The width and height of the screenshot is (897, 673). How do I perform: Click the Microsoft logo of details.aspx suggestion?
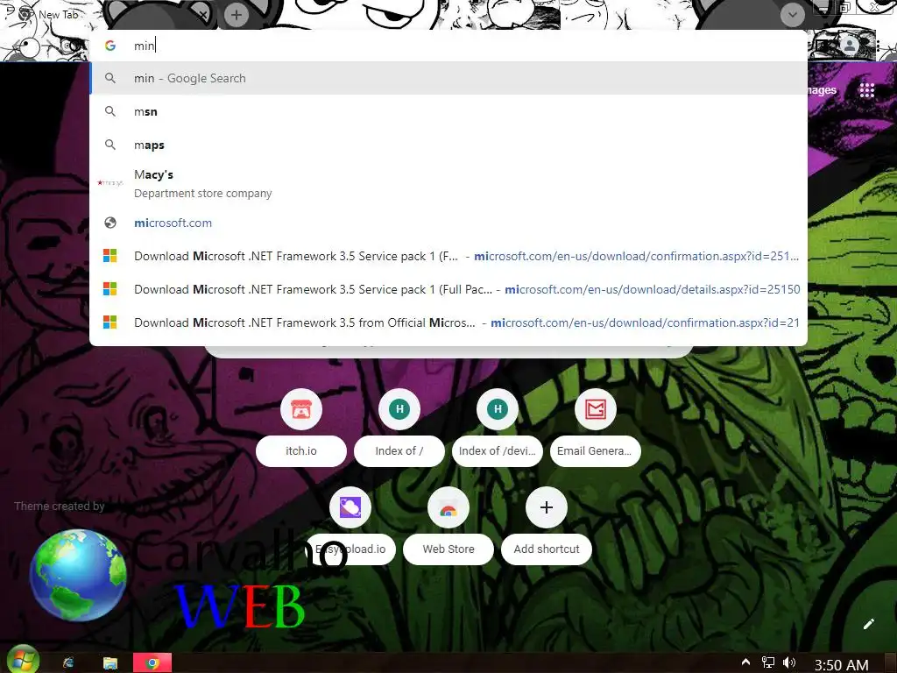(109, 289)
